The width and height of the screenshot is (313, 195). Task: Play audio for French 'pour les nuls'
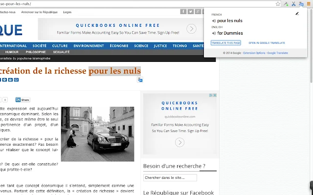coord(214,20)
